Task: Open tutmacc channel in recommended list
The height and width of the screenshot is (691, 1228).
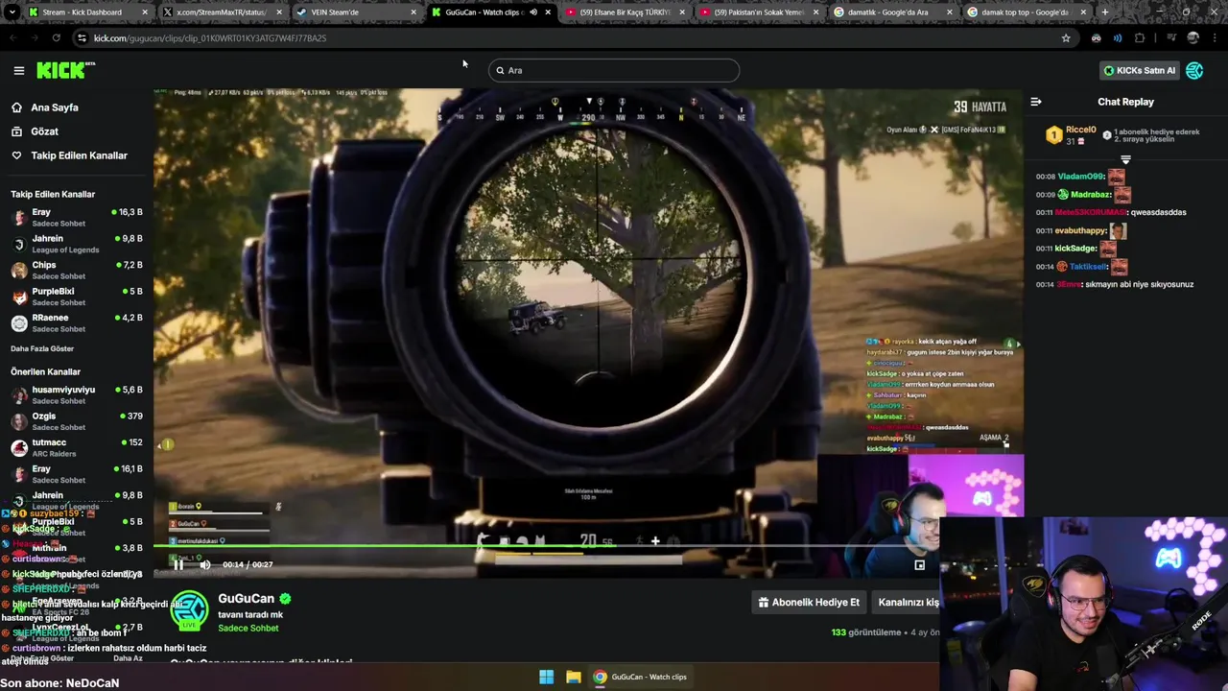Action: tap(77, 447)
